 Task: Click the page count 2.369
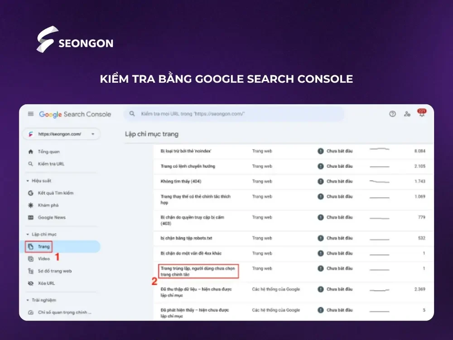point(420,289)
